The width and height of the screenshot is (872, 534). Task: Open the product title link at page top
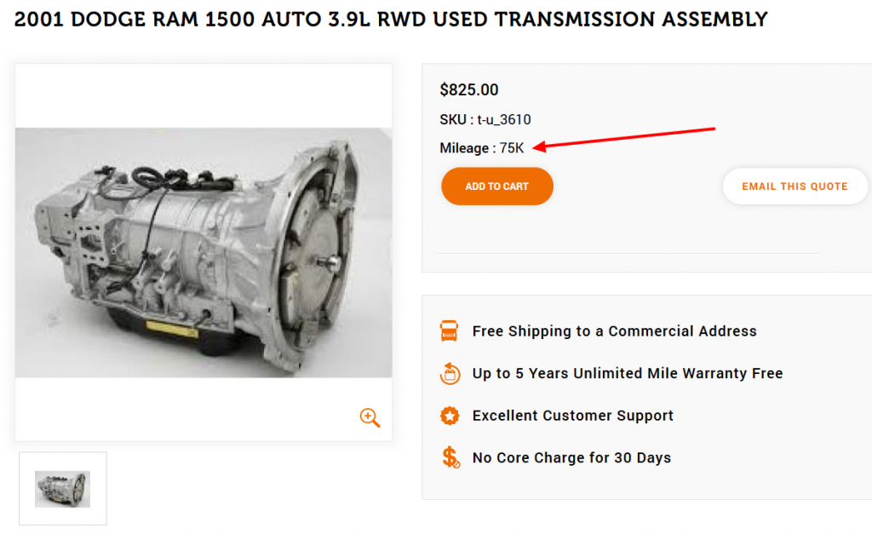(x=389, y=19)
